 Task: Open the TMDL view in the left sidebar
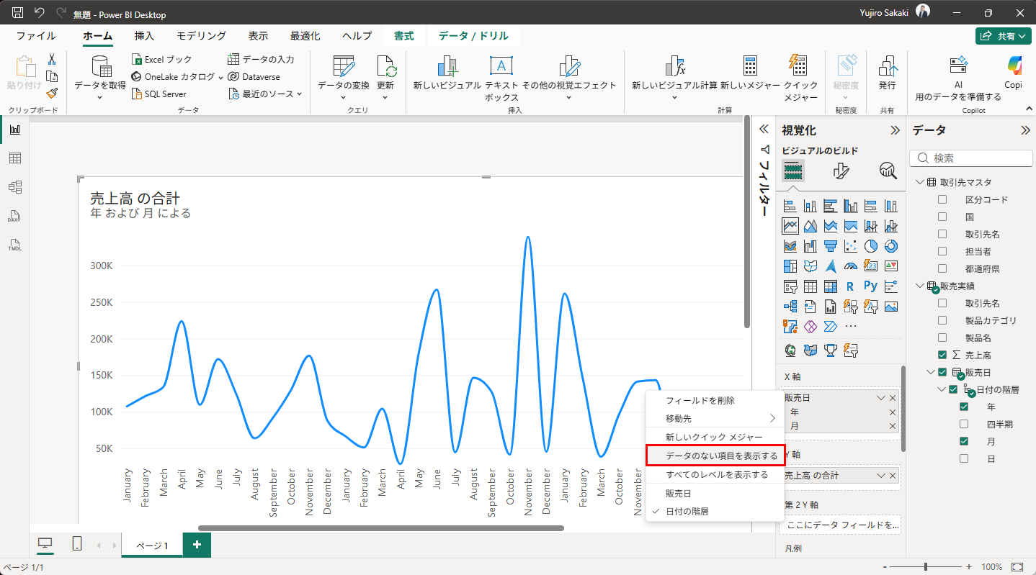14,245
